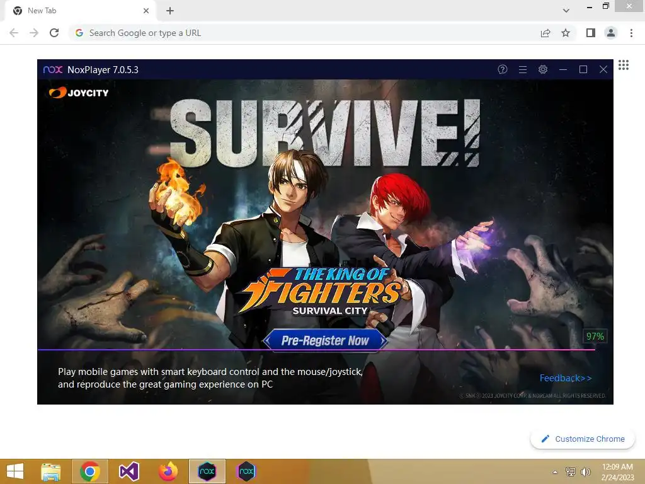Screen dimensions: 645x484
Task: Open Google apps grid icon
Action: click(624, 65)
